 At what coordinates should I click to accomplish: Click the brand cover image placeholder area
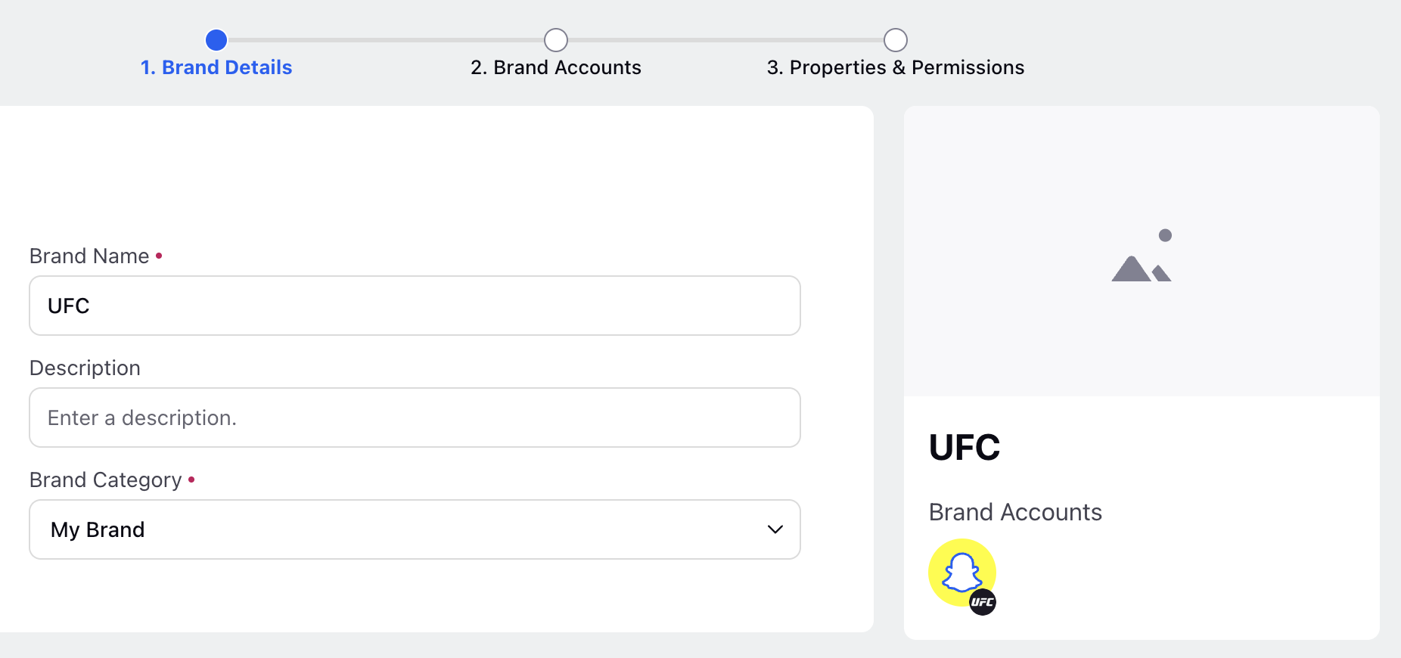pos(1142,251)
